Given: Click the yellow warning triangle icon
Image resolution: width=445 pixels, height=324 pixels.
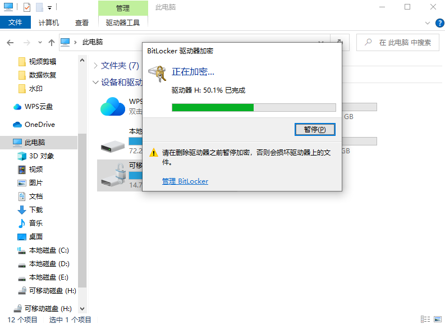Looking at the screenshot, I should point(154,153).
